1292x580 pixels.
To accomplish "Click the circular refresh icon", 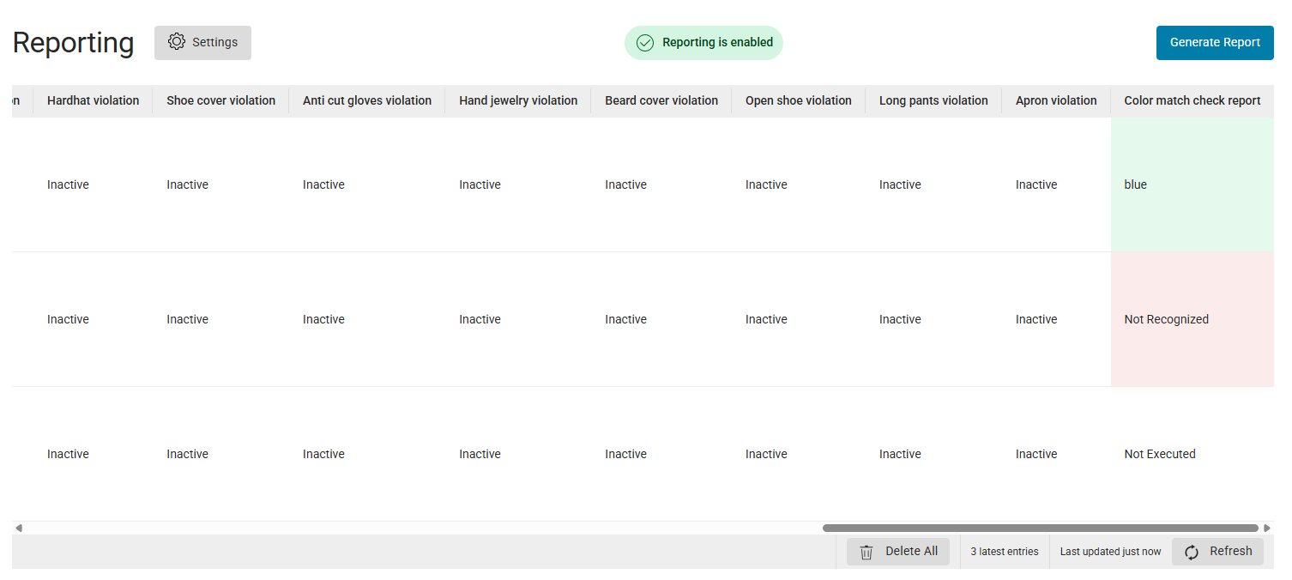I will click(1192, 552).
